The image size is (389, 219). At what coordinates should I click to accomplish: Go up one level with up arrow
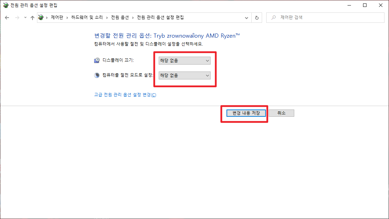click(x=33, y=18)
